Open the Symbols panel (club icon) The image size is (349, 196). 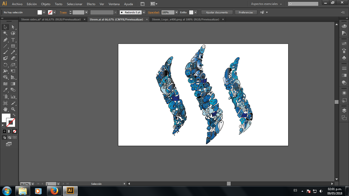point(344,58)
